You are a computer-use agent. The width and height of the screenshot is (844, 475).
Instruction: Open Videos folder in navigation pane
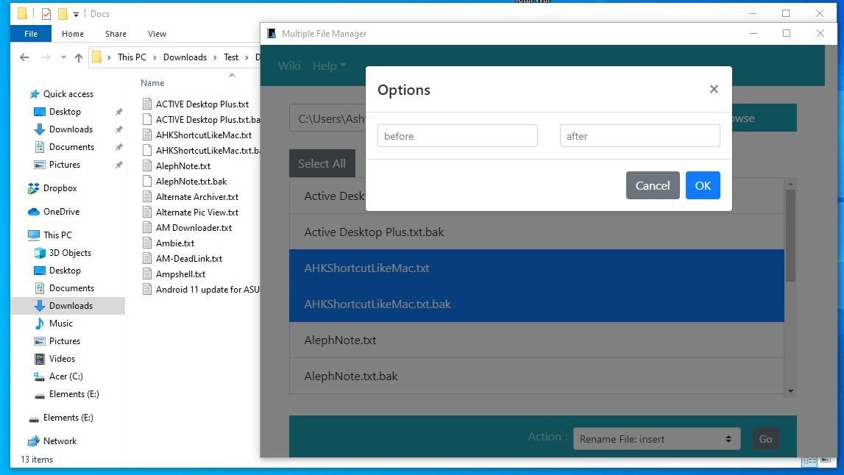62,359
